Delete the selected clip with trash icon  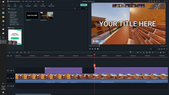[17, 52]
